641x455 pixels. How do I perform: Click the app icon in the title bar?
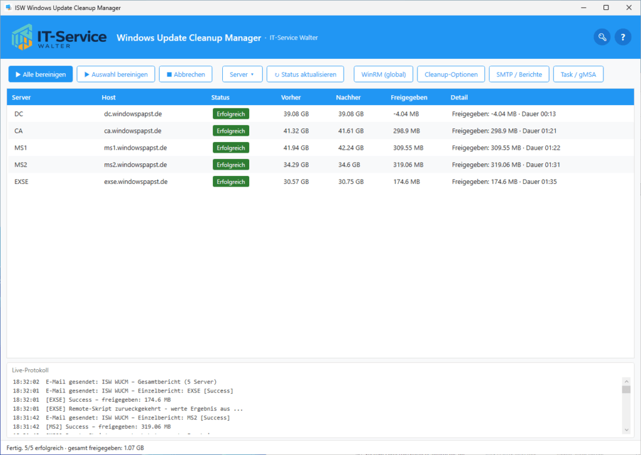[8, 8]
